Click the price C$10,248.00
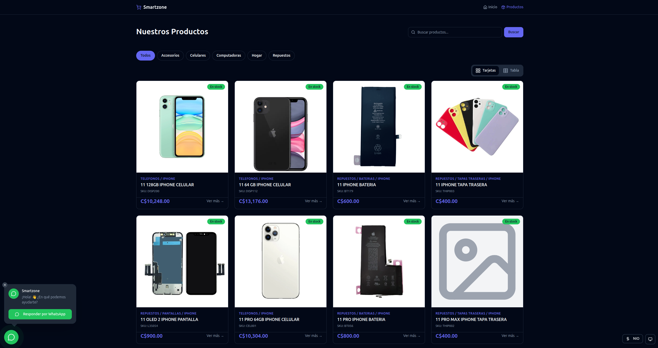 155,201
